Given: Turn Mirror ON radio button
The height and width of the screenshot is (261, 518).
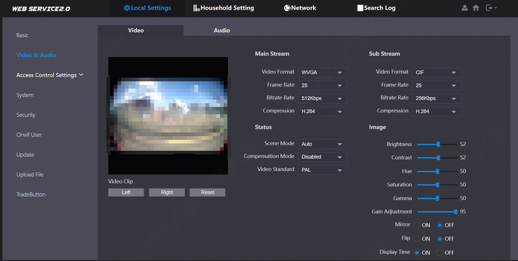Looking at the screenshot, I should (417, 225).
